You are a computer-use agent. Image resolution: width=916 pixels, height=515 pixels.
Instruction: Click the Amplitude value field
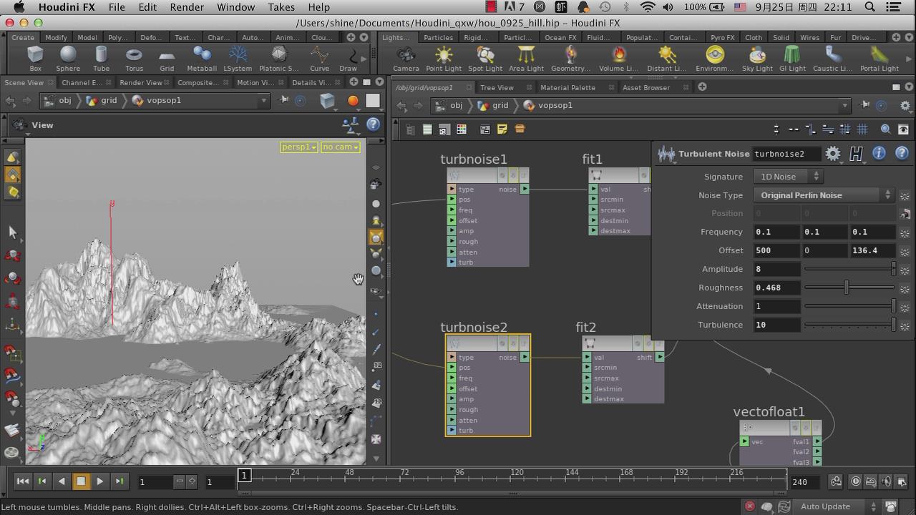(x=776, y=269)
